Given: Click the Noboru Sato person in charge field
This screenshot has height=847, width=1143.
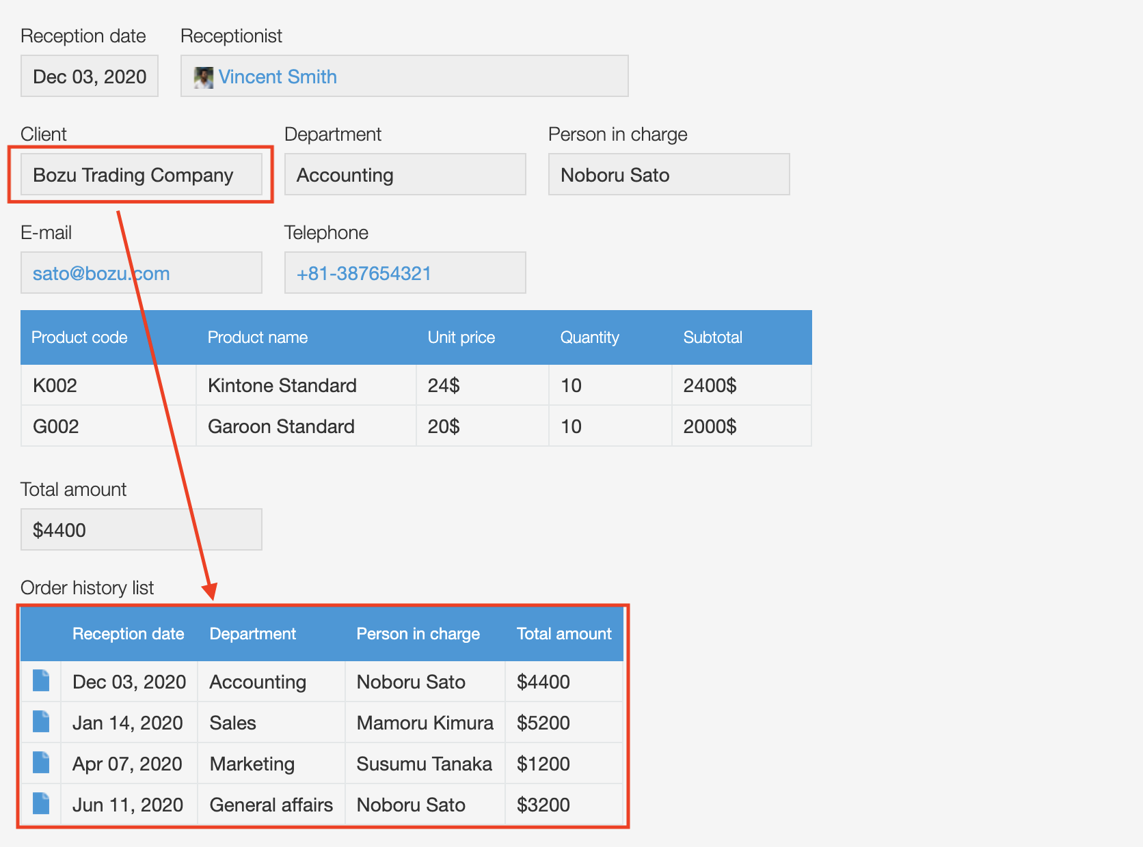Looking at the screenshot, I should point(669,175).
